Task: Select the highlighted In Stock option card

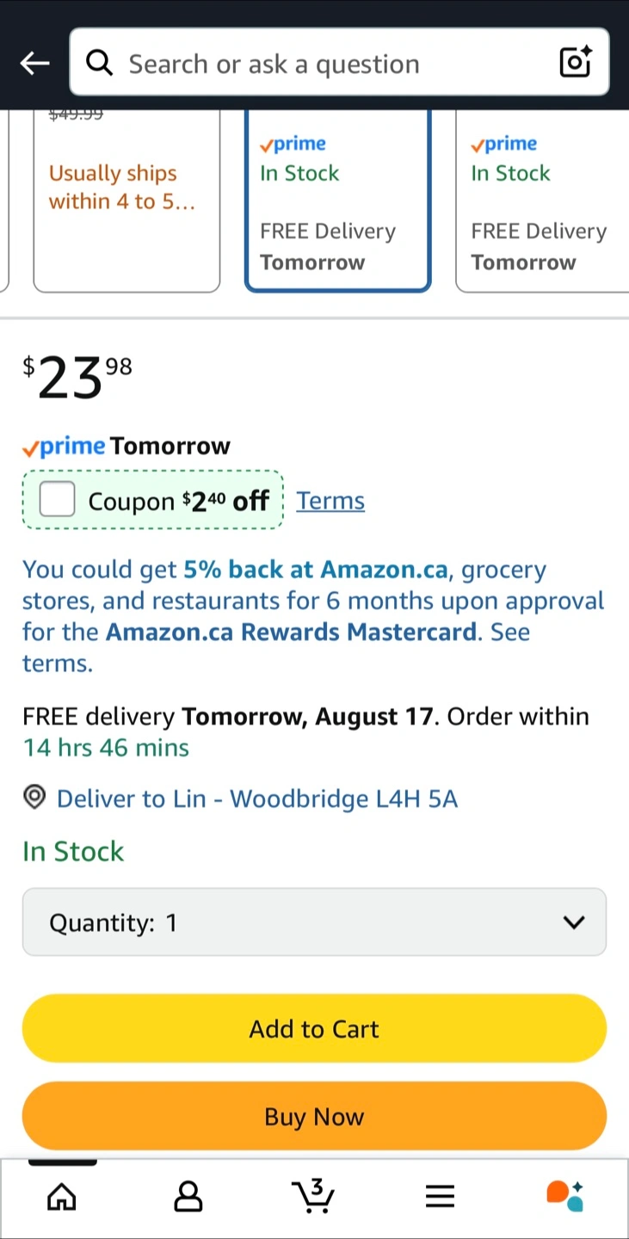Action: 337,202
